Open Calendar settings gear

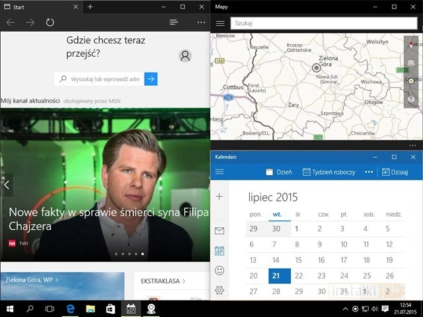coord(219,291)
